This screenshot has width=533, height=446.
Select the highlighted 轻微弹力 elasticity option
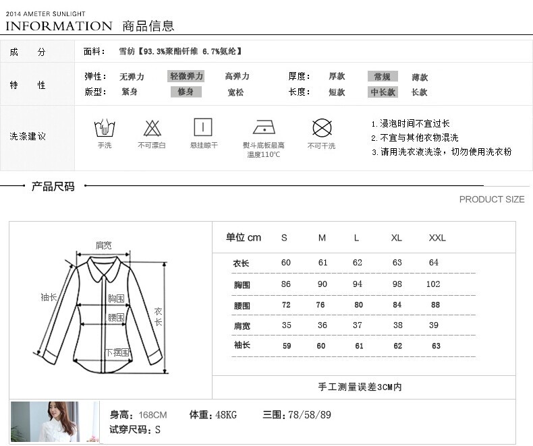click(x=186, y=76)
